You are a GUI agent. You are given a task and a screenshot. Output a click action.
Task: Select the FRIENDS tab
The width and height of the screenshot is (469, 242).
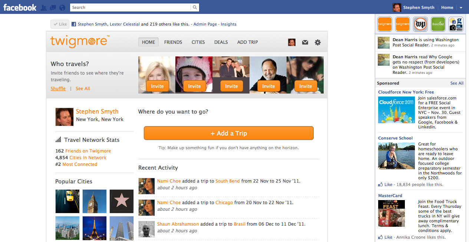173,42
